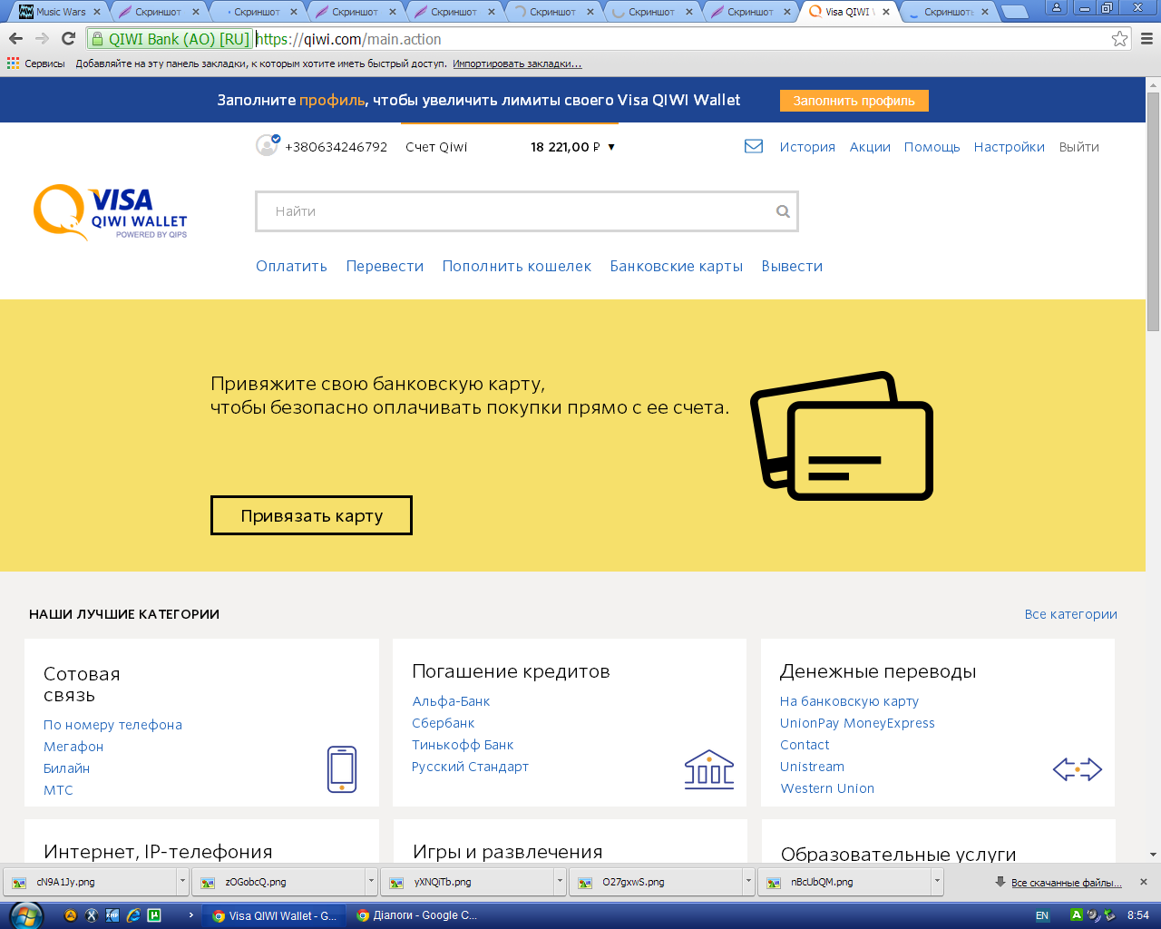
Task: Click the EN language indicator
Action: pos(1042,915)
